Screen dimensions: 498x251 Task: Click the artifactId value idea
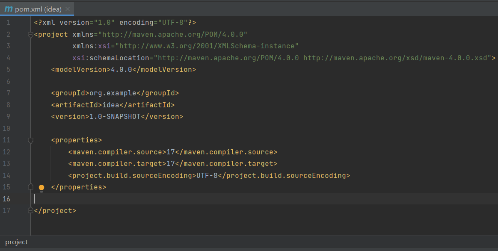[x=110, y=105]
